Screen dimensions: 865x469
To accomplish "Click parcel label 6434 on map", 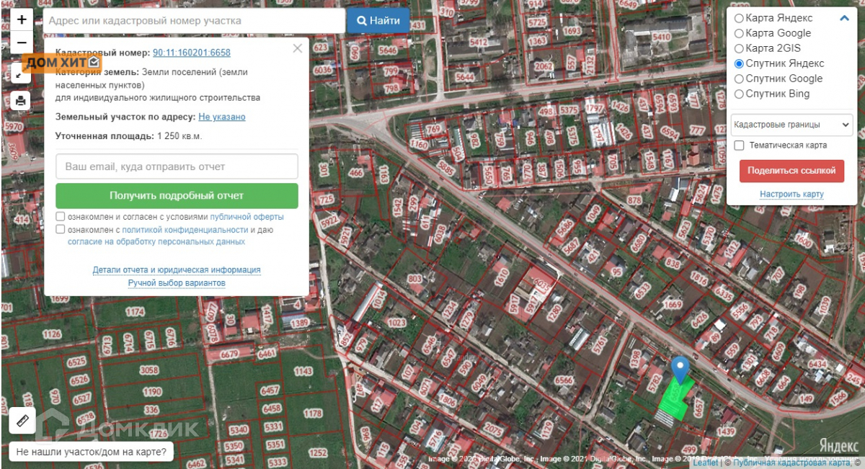I will point(817,365).
